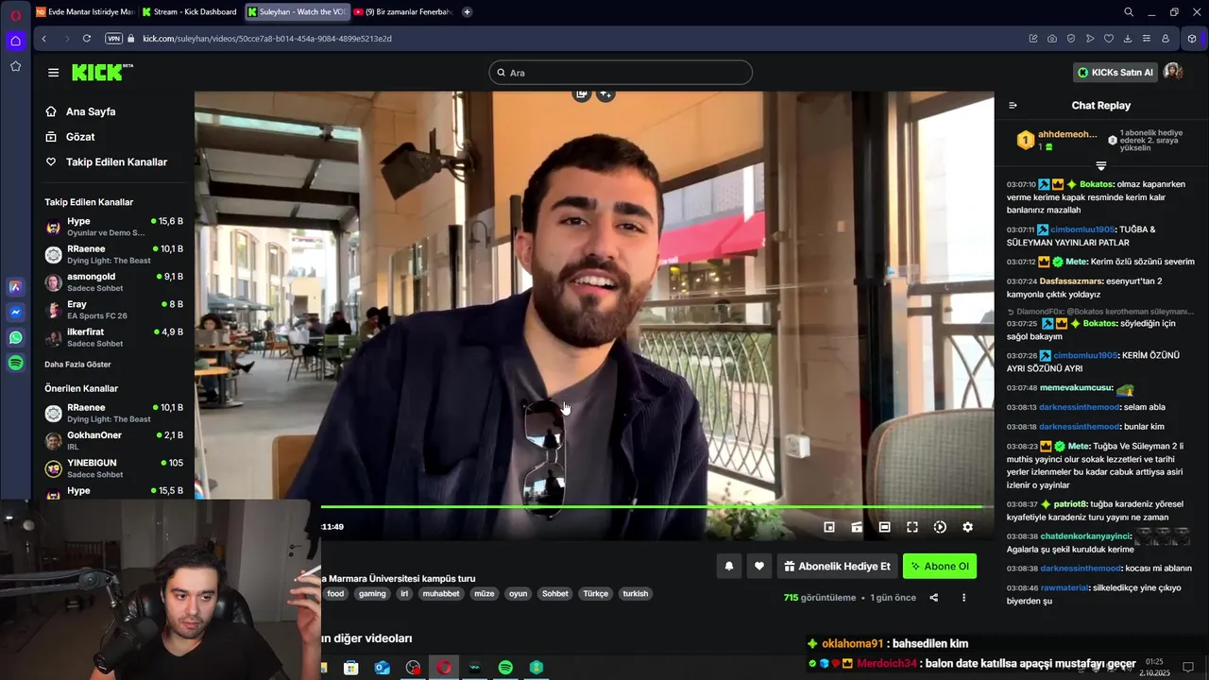Seek using the video progress bar
Screen dimensions: 1209x680
[x=657, y=507]
